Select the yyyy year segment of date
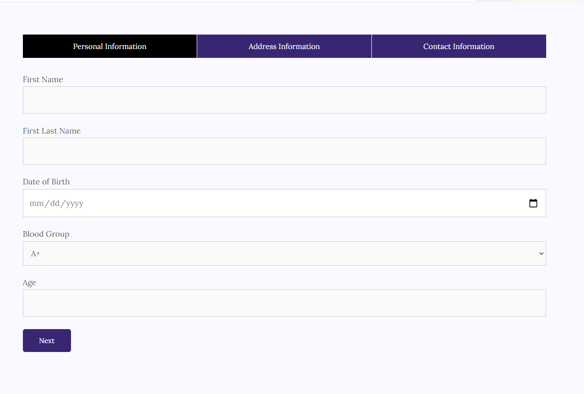This screenshot has width=584, height=394. 75,204
